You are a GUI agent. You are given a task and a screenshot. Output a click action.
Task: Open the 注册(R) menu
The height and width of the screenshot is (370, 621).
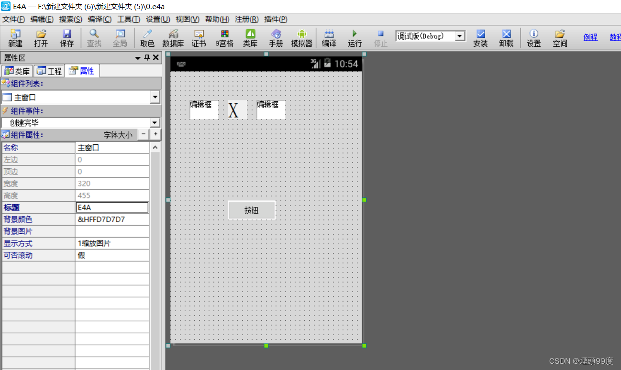247,19
